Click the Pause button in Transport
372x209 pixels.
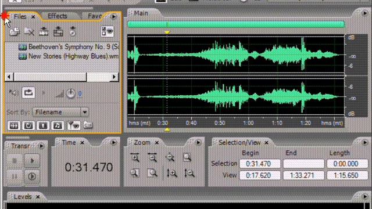[14, 176]
